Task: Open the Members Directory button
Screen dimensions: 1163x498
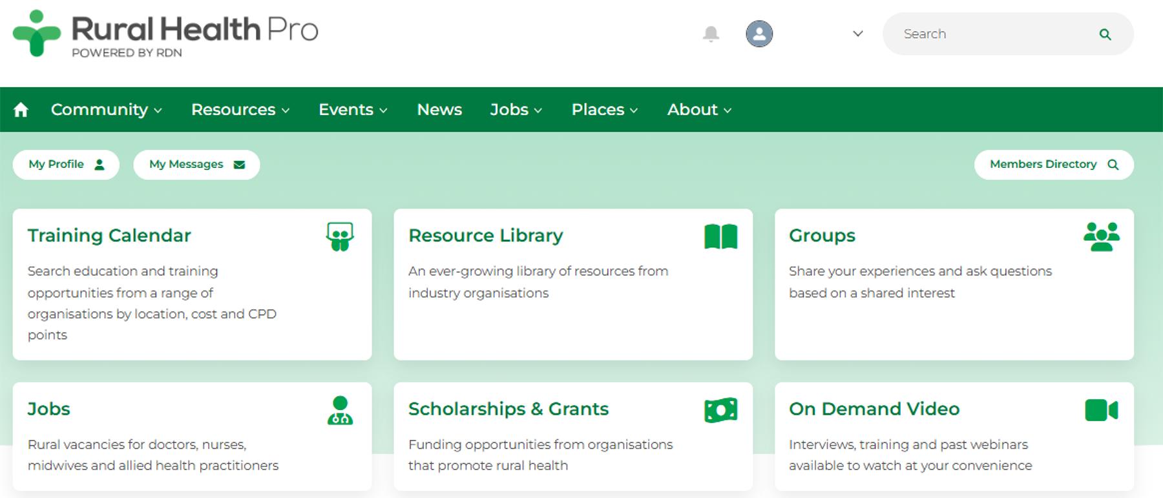Action: click(1054, 165)
